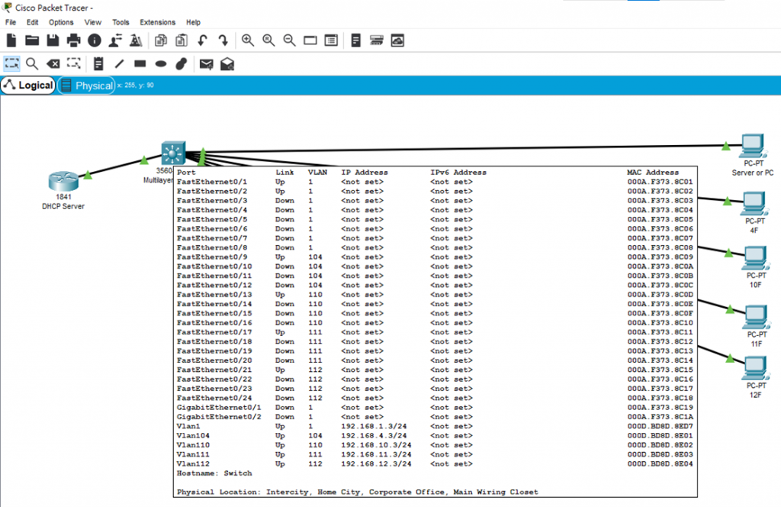
Task: Draw a line with the Line tool
Action: (x=119, y=64)
